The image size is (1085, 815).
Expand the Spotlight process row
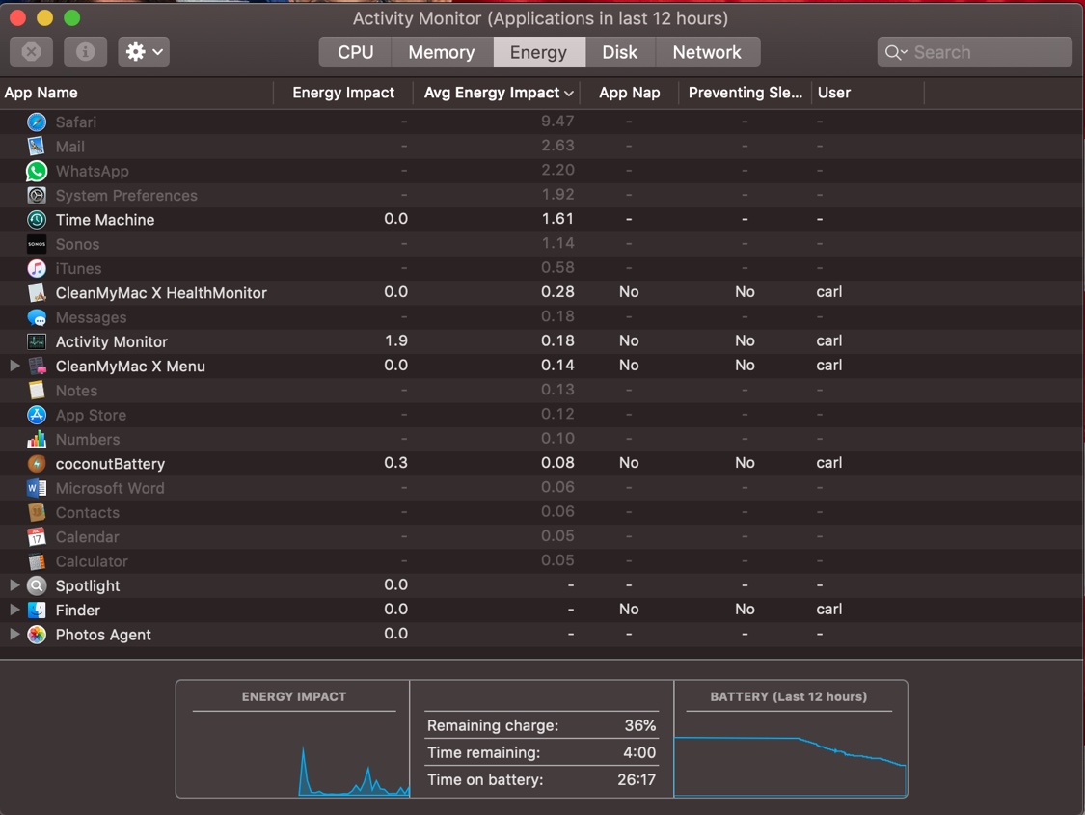click(14, 586)
